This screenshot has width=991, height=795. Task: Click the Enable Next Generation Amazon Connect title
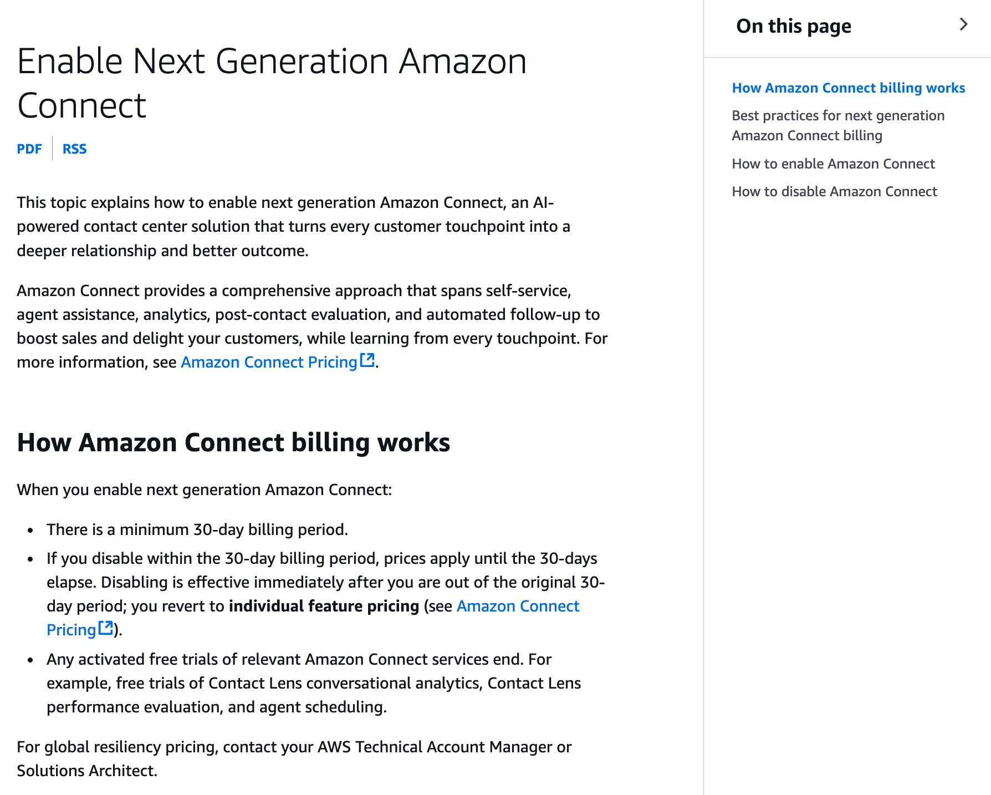coord(272,83)
